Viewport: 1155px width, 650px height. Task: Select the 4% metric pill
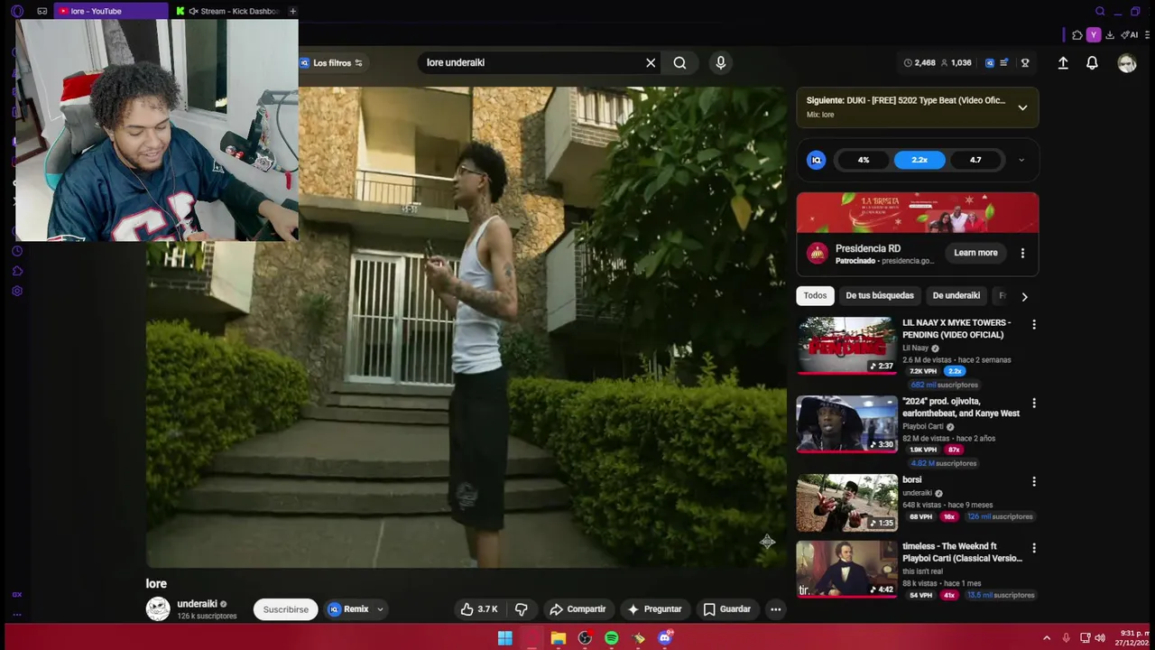click(864, 160)
